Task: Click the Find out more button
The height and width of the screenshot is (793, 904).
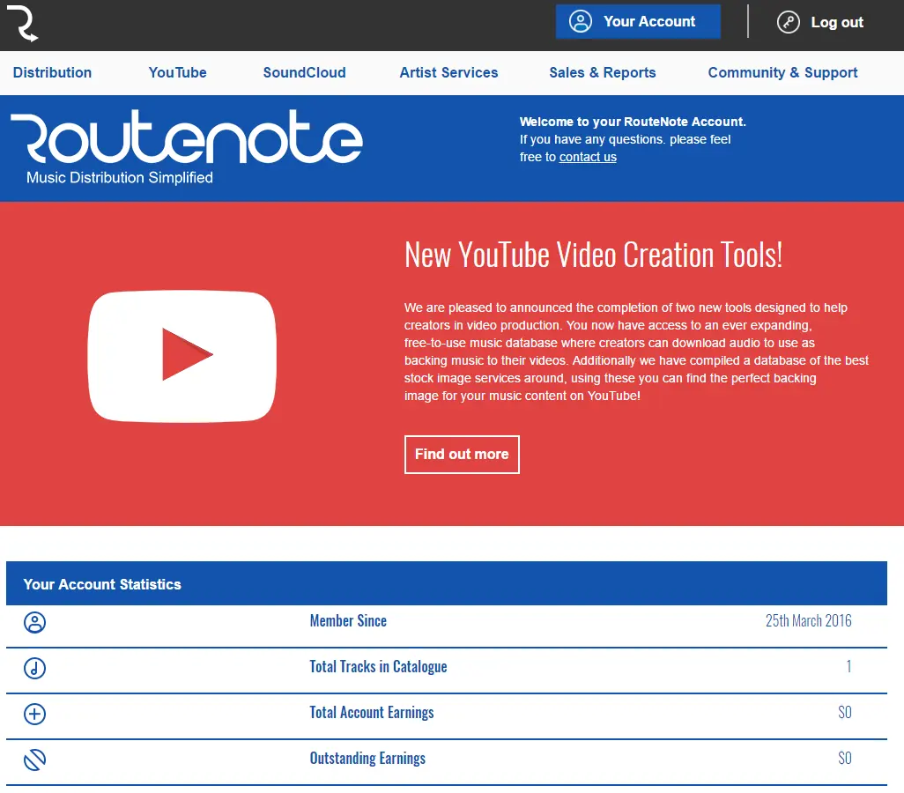Action: click(462, 455)
